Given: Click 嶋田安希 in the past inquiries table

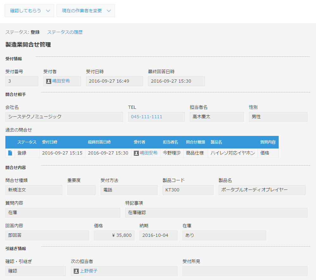Looking at the screenshot, I should click(149, 153).
